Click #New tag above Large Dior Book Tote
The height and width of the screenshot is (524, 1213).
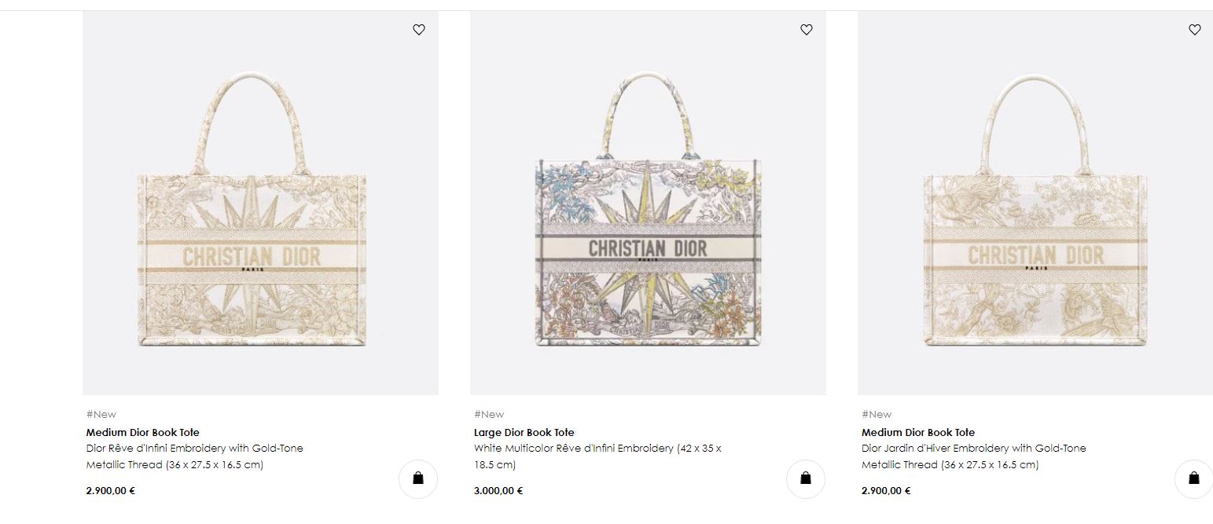[488, 414]
